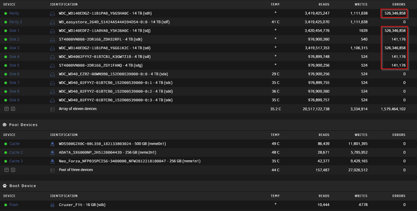Open Disk 2 device settings

pyautogui.click(x=14, y=39)
